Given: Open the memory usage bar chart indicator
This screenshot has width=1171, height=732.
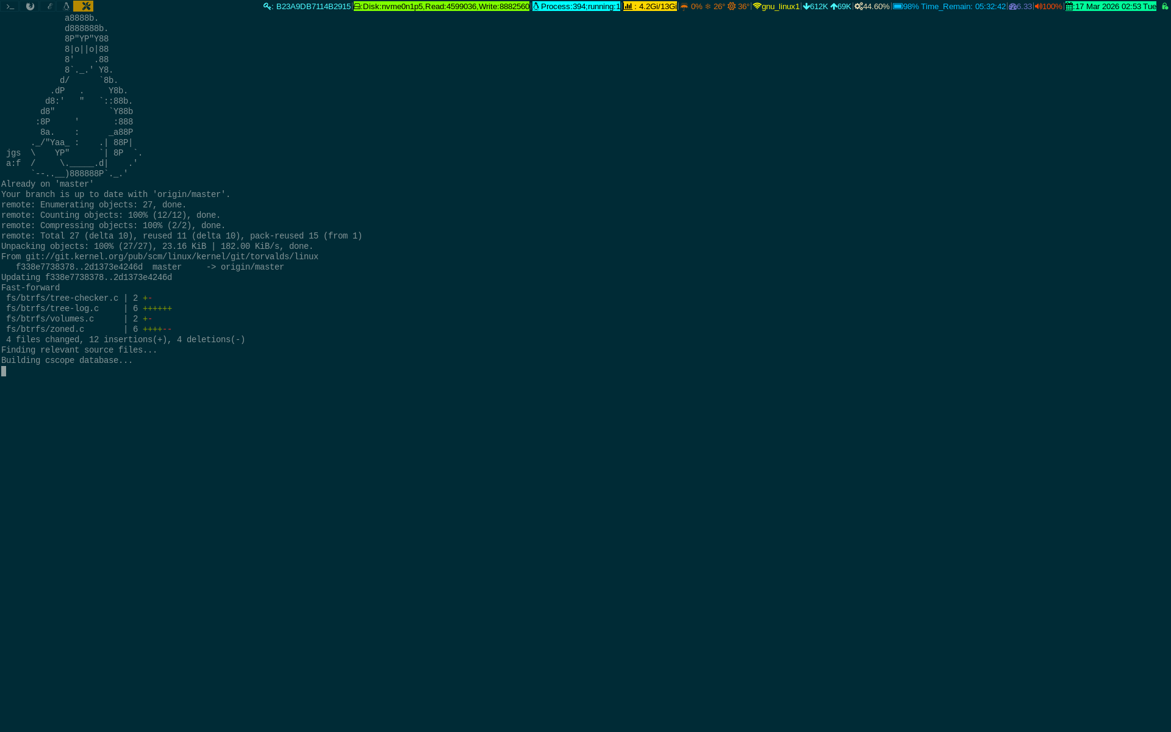Looking at the screenshot, I should 650,6.
